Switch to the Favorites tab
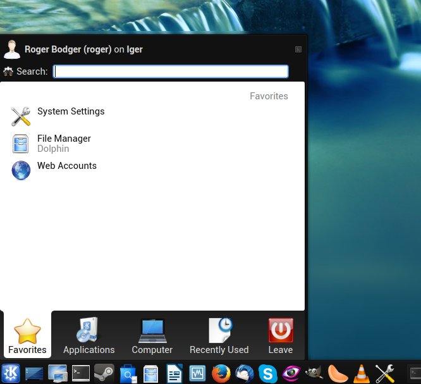The width and height of the screenshot is (421, 384). (27, 336)
